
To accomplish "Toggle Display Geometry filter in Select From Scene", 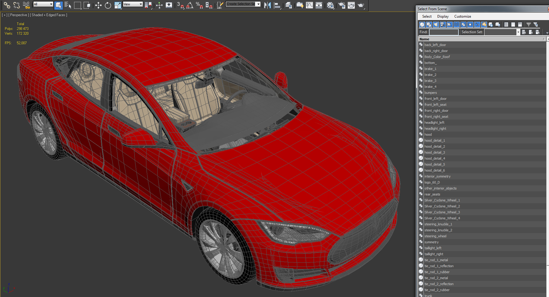I will [x=422, y=25].
